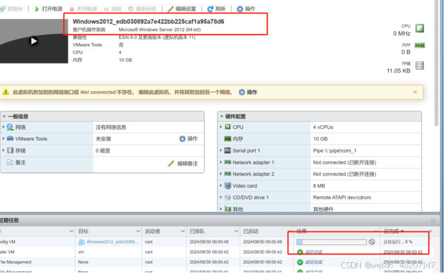Expand the Storage (存储) row
Viewport: 444px width, 273px height.
point(3,150)
